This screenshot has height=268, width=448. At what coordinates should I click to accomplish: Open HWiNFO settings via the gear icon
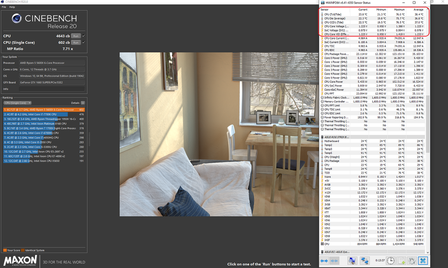coord(412,261)
